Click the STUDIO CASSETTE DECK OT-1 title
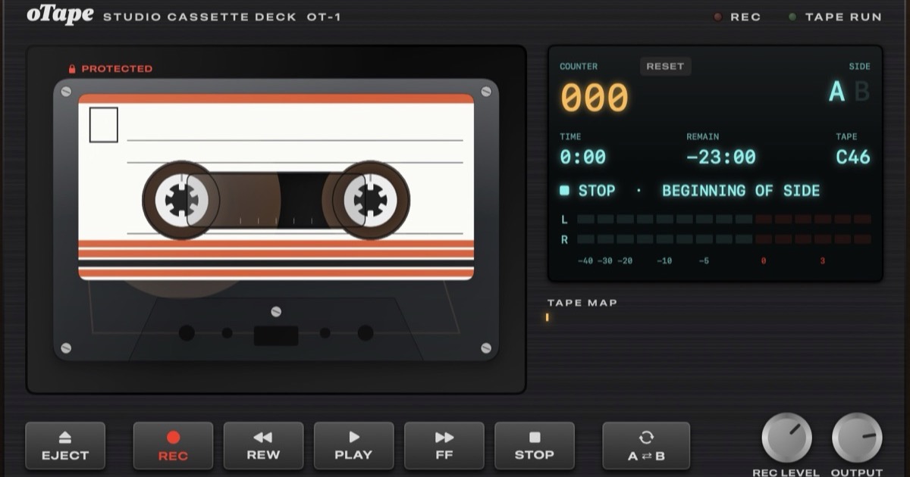 [222, 17]
